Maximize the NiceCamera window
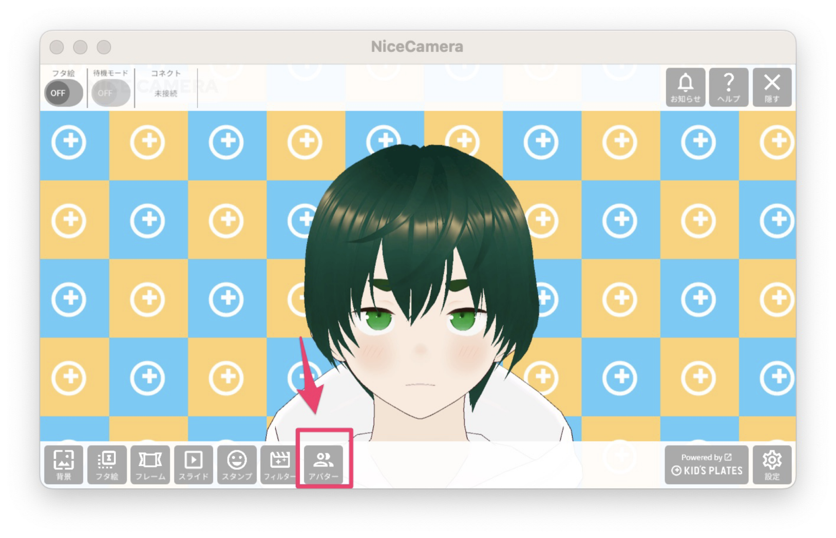Viewport: 836px width, 538px height. pos(104,47)
